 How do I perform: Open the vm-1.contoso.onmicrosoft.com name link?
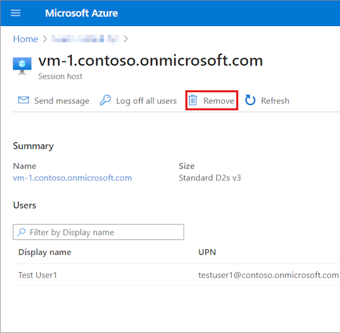[72, 178]
